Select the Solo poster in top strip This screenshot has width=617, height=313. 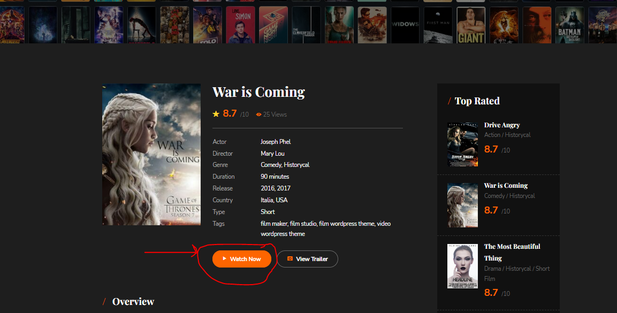coord(208,25)
